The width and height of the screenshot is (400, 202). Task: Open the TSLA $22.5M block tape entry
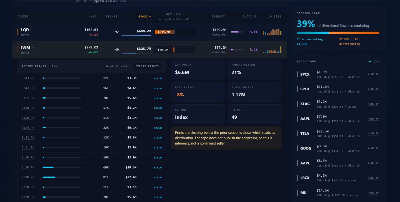coord(338,133)
